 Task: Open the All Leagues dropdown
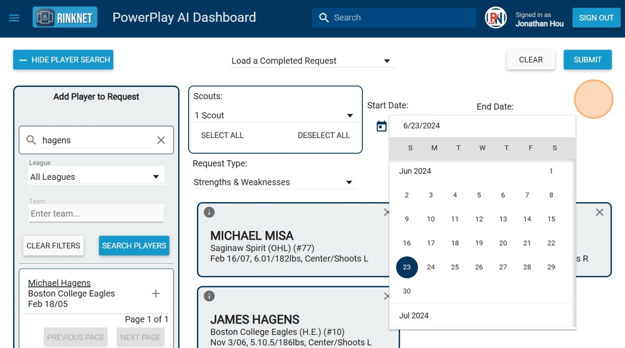click(96, 177)
